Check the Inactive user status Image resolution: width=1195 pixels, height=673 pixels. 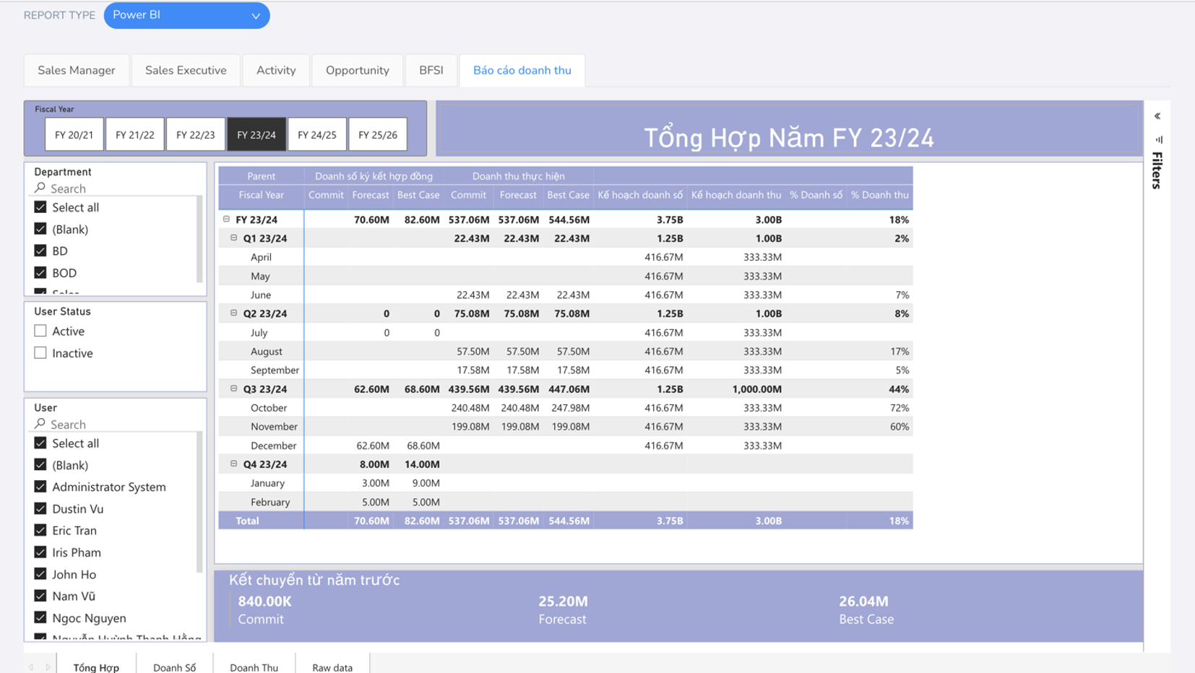pos(40,353)
